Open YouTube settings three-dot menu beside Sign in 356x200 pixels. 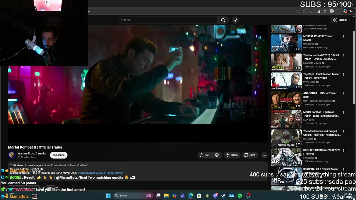pos(326,20)
